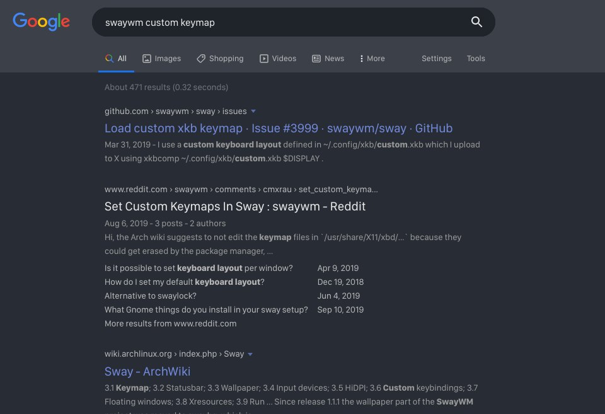The image size is (605, 414).
Task: Select the All results tab
Action: (x=116, y=59)
